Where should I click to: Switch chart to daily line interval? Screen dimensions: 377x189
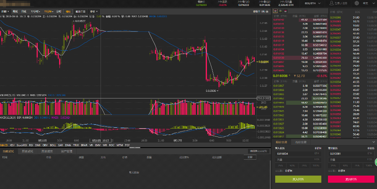pos(23,11)
